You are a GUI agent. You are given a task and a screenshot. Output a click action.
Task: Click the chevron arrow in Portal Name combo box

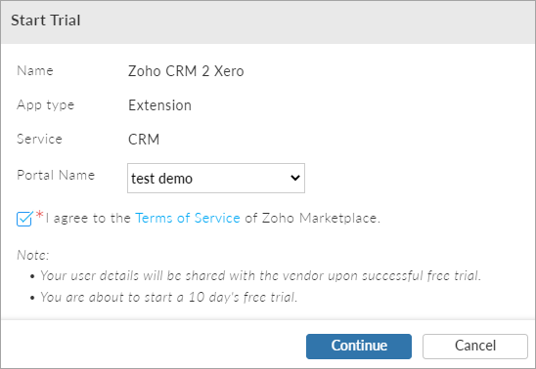(x=295, y=178)
